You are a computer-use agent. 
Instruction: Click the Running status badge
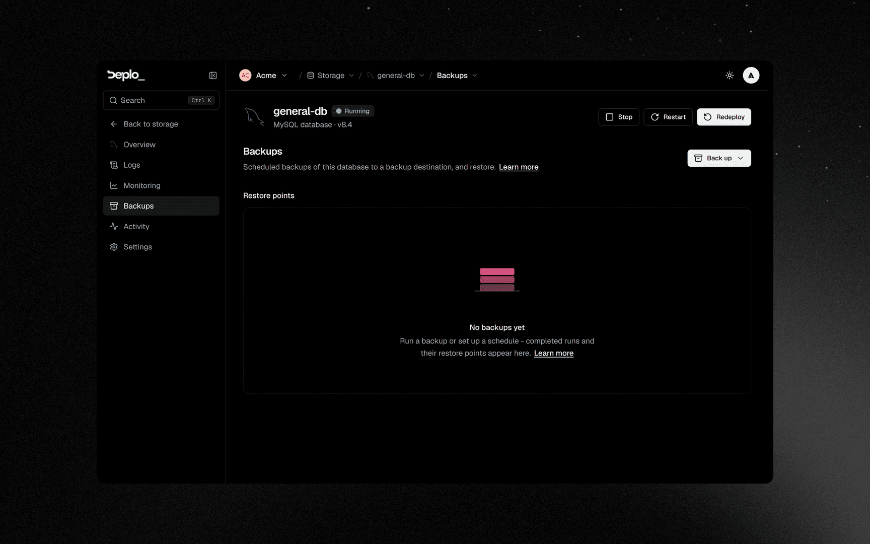pyautogui.click(x=353, y=111)
